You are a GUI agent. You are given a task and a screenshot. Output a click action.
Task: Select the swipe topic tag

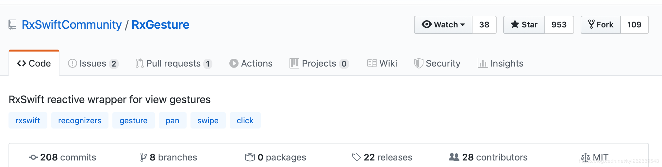(208, 120)
